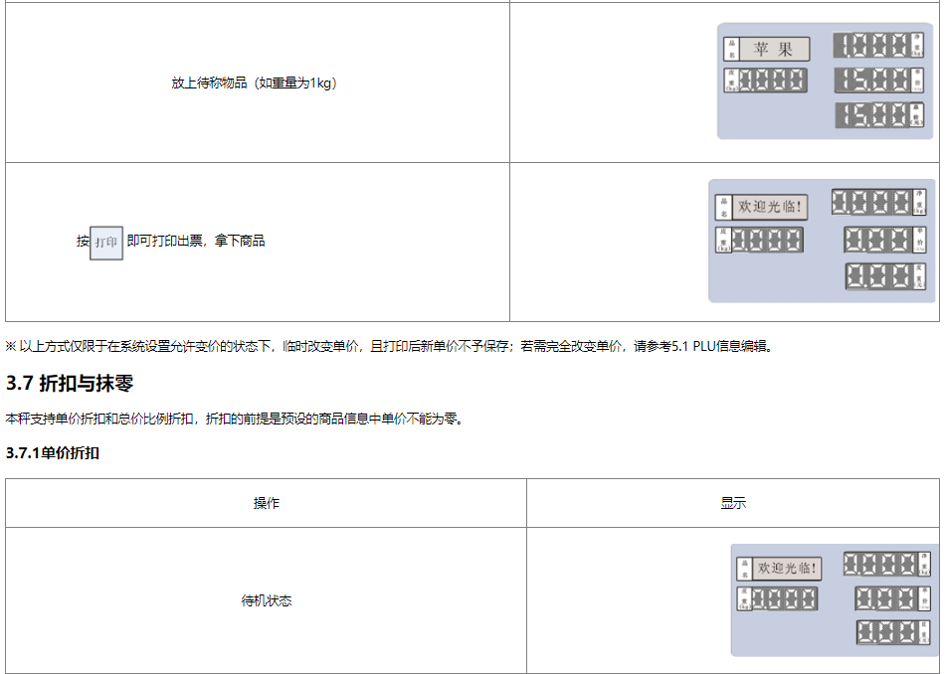The width and height of the screenshot is (945, 674).
Task: Select the 操作 column header cell
Action: point(266,503)
